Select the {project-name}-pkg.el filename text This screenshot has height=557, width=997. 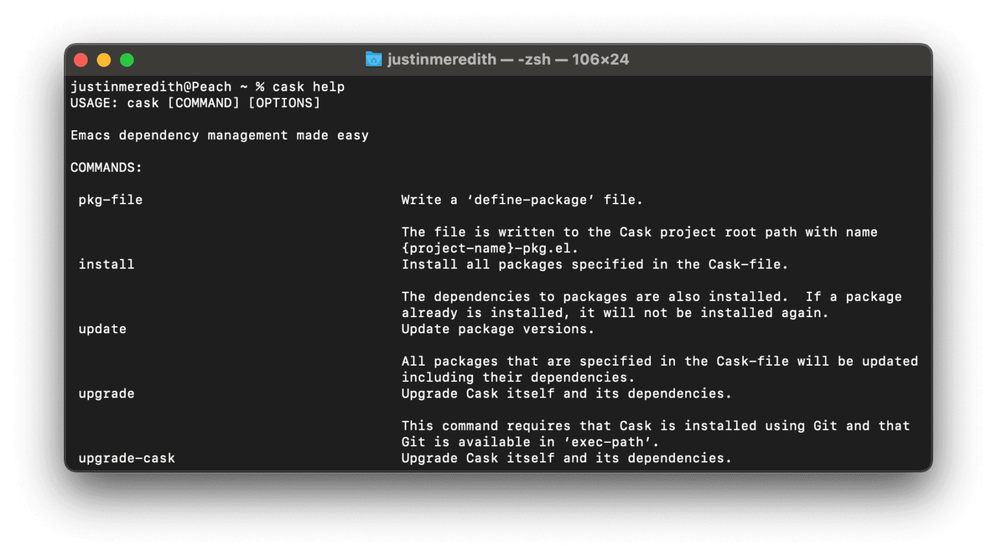click(x=489, y=248)
